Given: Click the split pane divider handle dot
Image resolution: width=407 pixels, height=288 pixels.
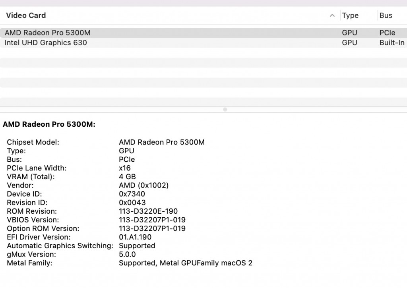Looking at the screenshot, I should 225,110.
